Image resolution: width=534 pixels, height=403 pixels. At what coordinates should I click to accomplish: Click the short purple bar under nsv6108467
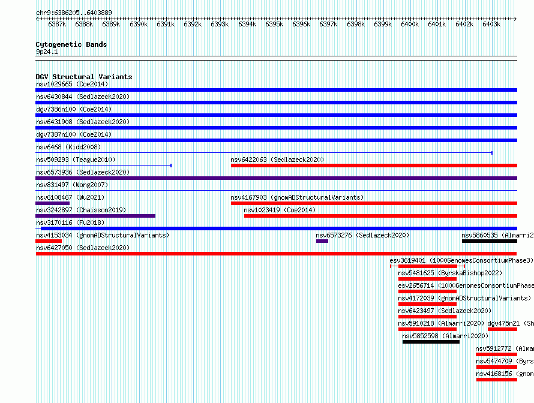click(x=52, y=203)
